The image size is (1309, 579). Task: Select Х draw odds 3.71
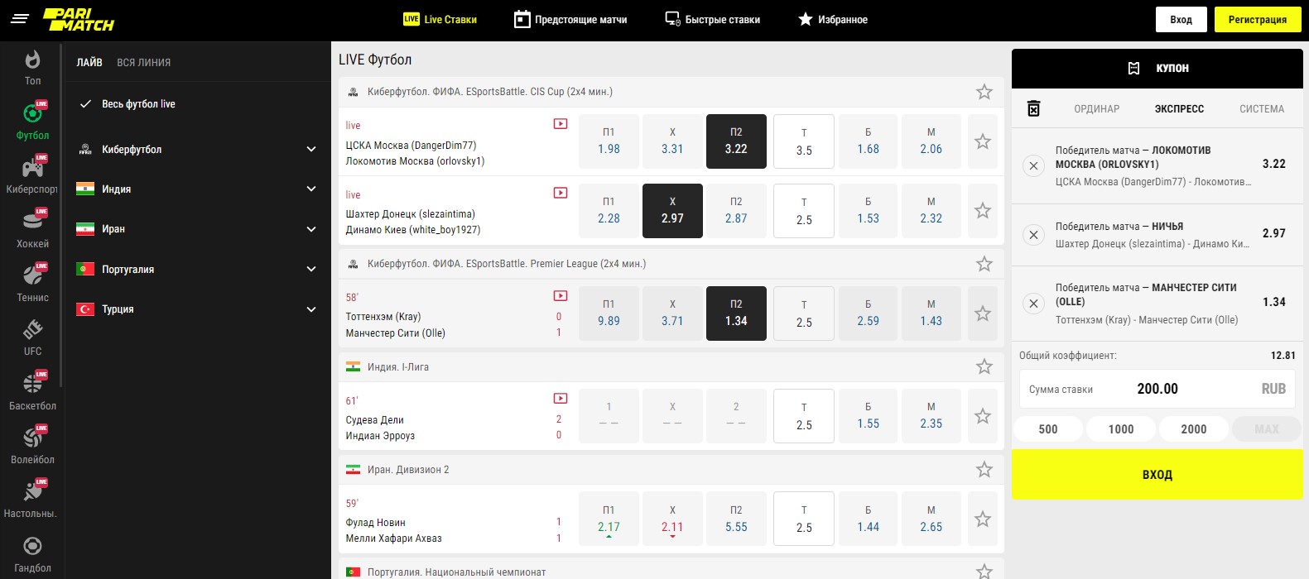coord(672,313)
